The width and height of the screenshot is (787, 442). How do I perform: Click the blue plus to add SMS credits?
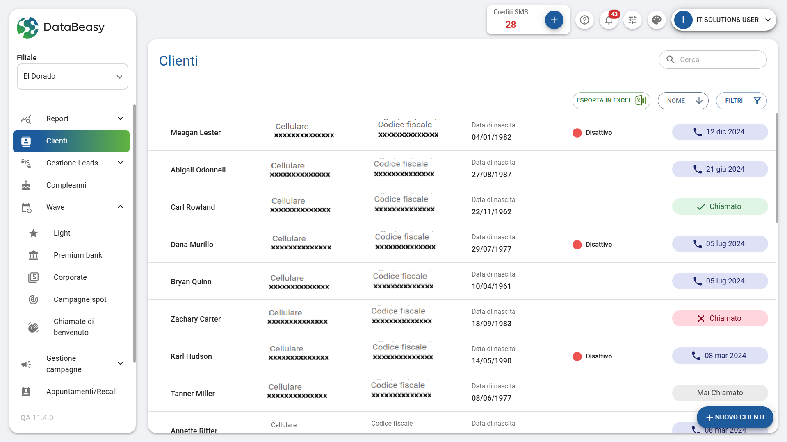click(x=554, y=20)
